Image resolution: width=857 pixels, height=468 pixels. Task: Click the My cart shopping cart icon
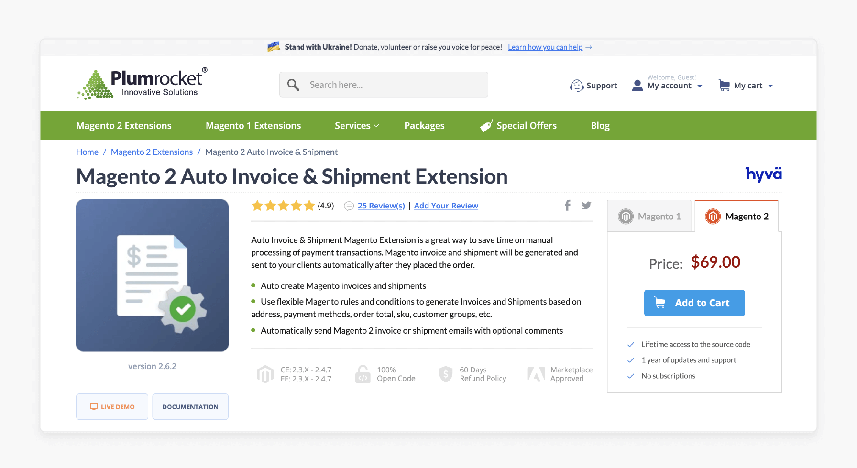click(x=725, y=86)
